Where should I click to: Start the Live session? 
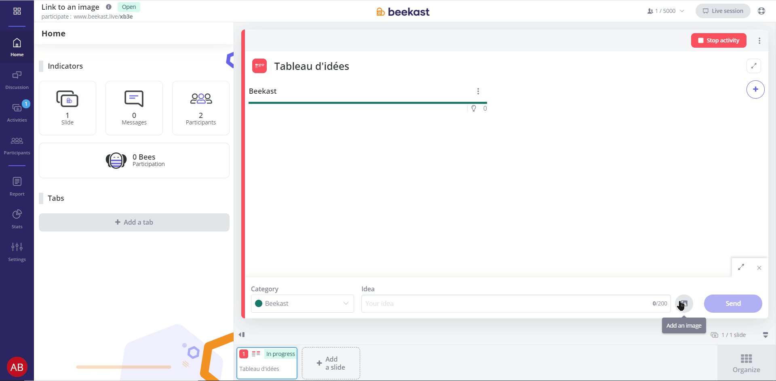pyautogui.click(x=723, y=11)
